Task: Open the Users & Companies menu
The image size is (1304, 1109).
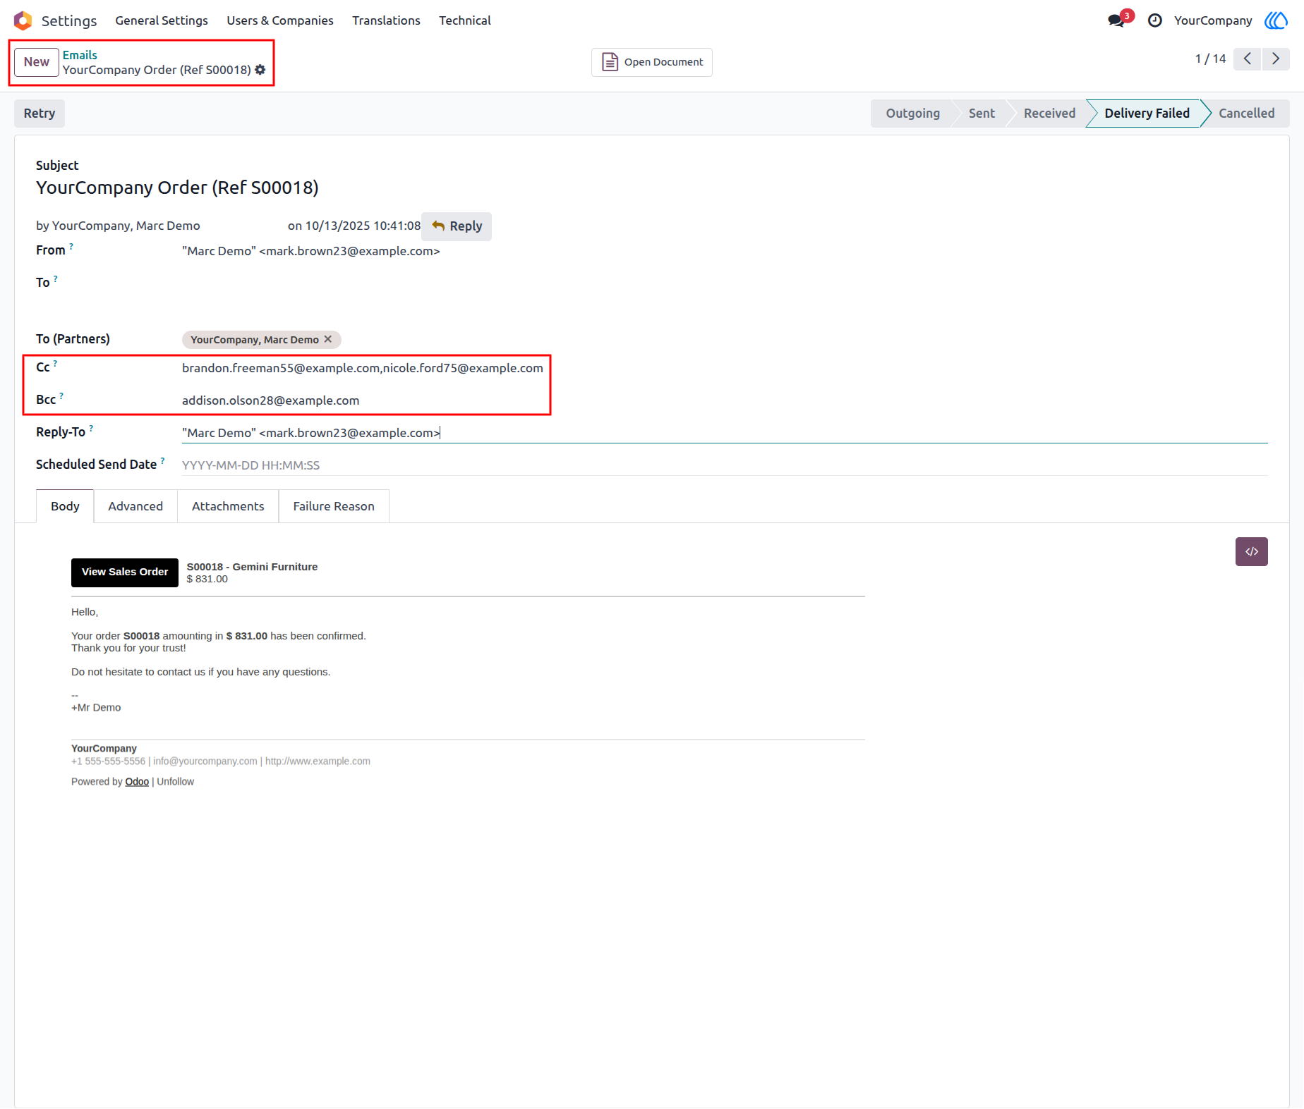Action: click(x=280, y=20)
